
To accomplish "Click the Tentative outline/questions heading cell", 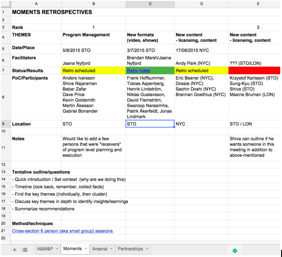I will click(41, 172).
